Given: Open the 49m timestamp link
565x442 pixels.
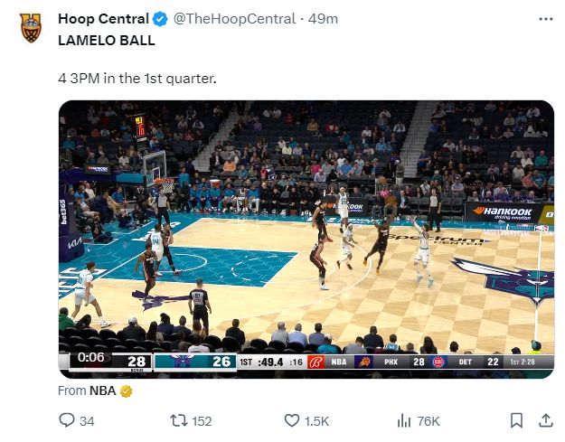Looking at the screenshot, I should tap(324, 19).
